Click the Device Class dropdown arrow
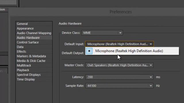Screen dimensions: 184x103 coord(120,33)
